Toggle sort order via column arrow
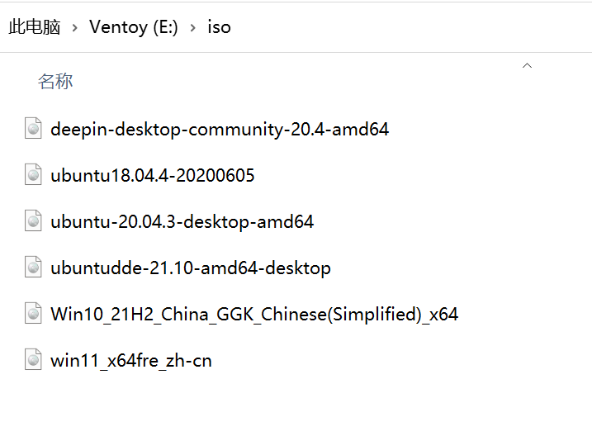 pos(527,66)
